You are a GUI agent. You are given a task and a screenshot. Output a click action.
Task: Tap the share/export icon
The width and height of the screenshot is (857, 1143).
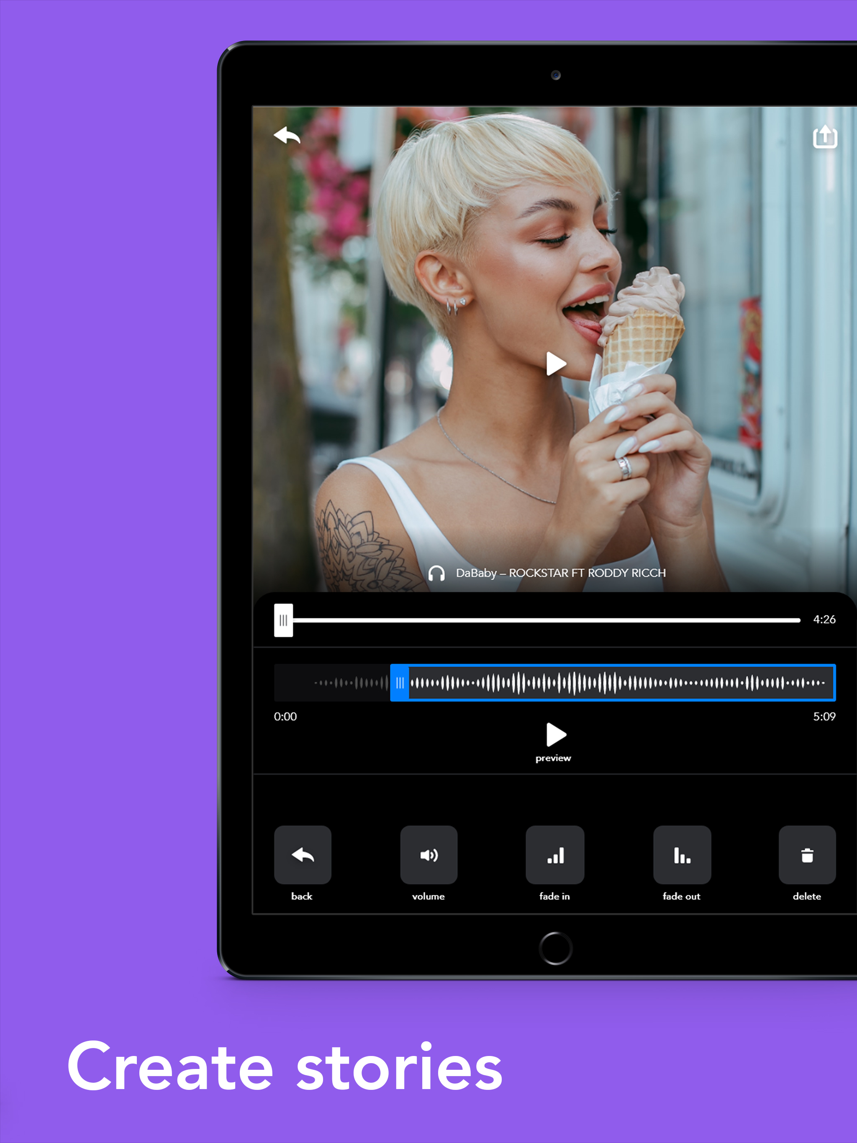(x=824, y=137)
